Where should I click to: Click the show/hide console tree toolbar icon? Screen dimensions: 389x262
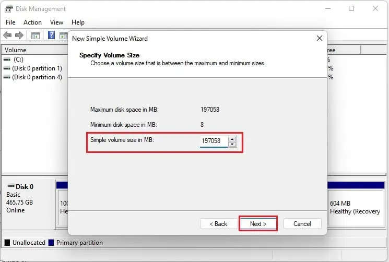(x=36, y=35)
